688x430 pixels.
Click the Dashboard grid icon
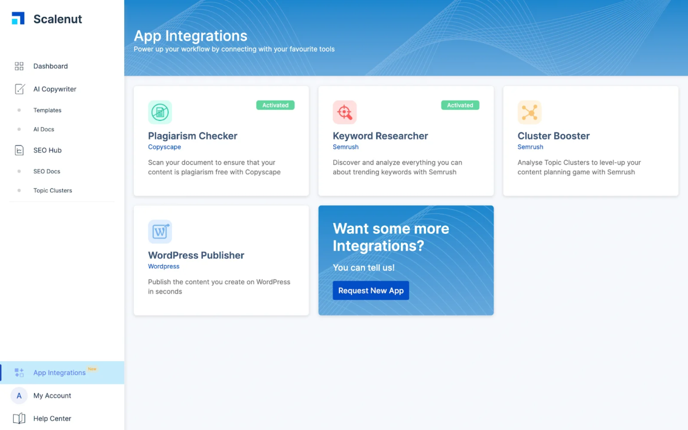click(19, 66)
